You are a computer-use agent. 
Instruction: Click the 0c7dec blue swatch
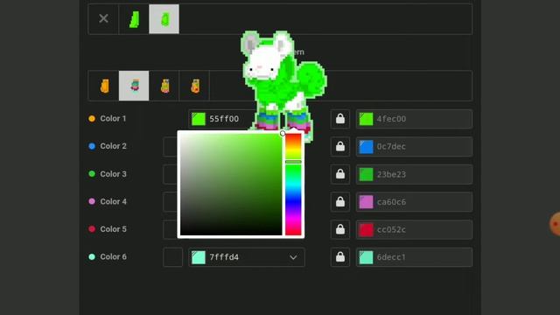point(366,146)
